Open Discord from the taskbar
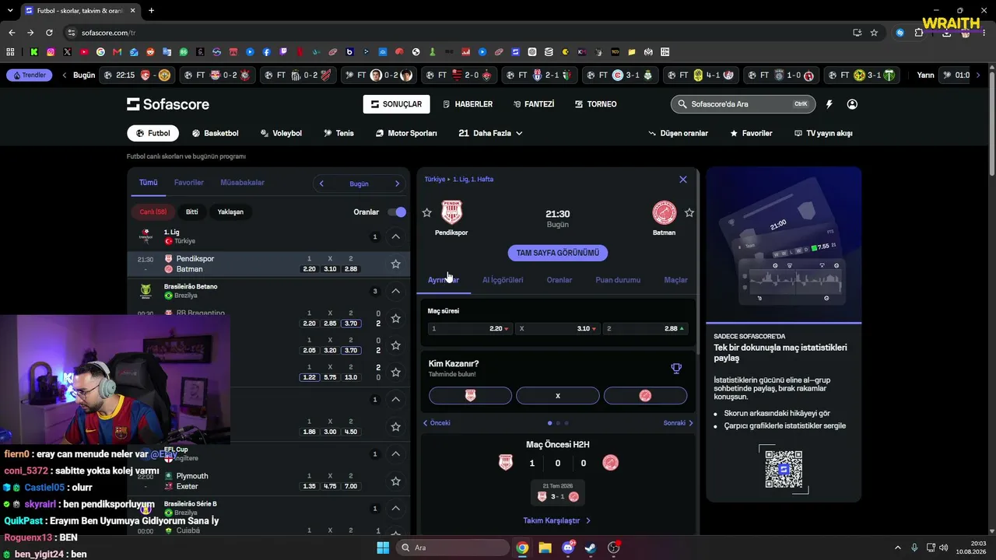The image size is (996, 560). (x=568, y=548)
